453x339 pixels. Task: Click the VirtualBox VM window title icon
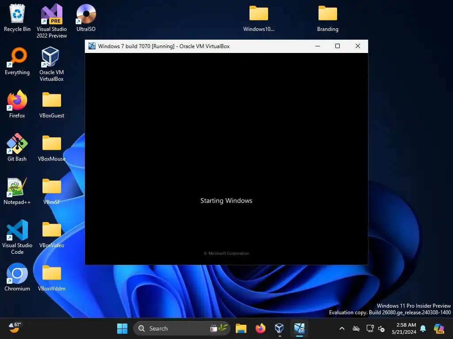[x=92, y=46]
